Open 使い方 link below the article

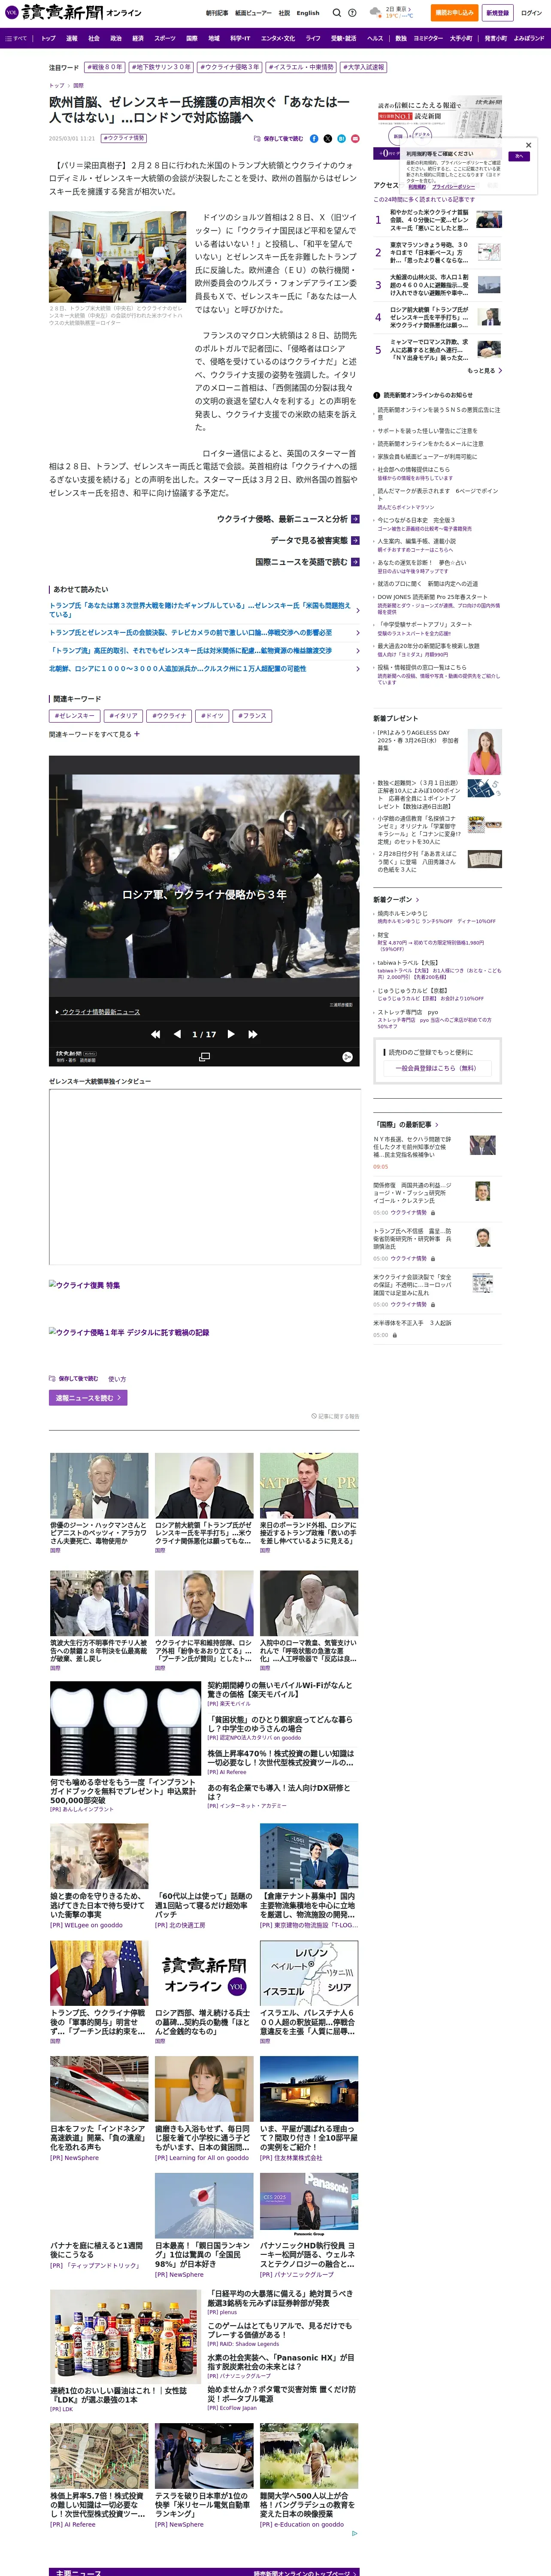coord(117,1378)
